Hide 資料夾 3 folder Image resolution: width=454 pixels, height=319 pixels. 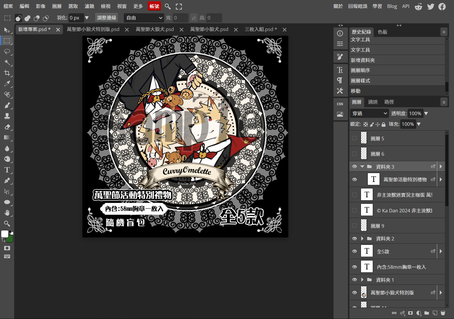pos(355,167)
